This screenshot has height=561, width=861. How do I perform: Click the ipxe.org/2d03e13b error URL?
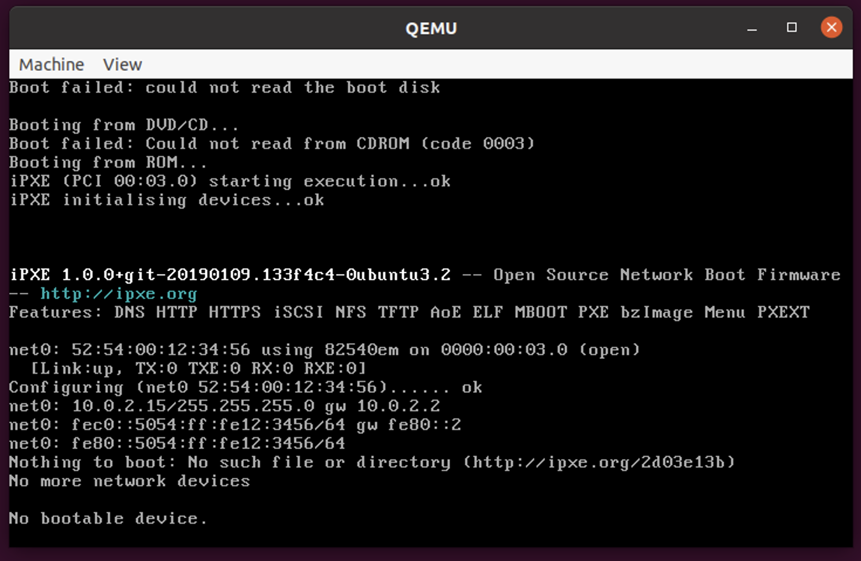599,462
